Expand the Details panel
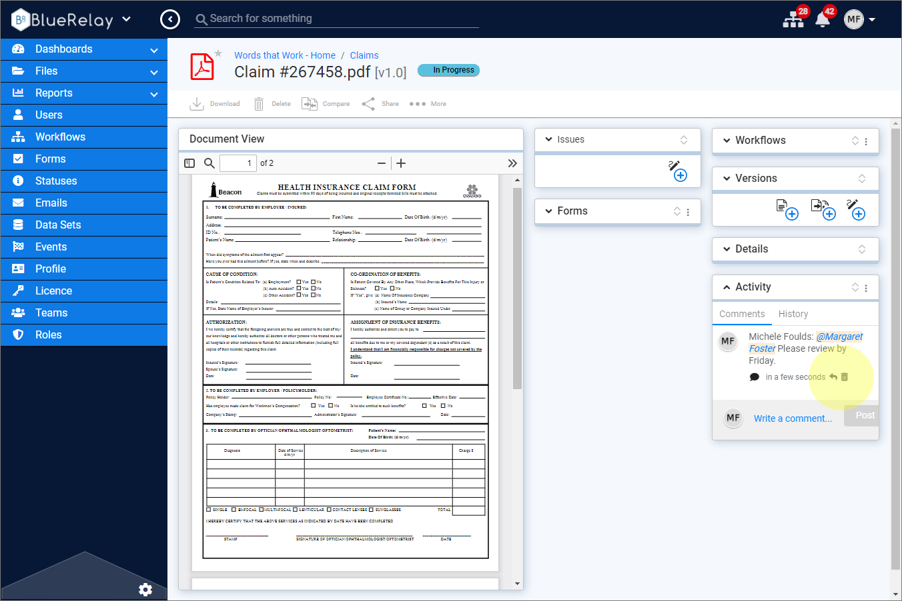The height and width of the screenshot is (601, 902). tap(727, 249)
